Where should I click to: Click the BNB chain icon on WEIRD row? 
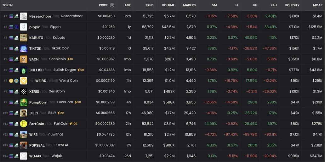click(11, 81)
